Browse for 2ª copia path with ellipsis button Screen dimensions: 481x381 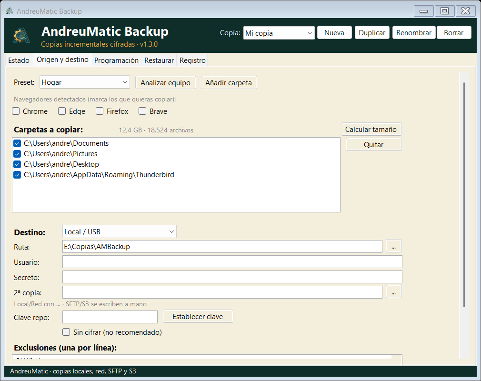(393, 292)
